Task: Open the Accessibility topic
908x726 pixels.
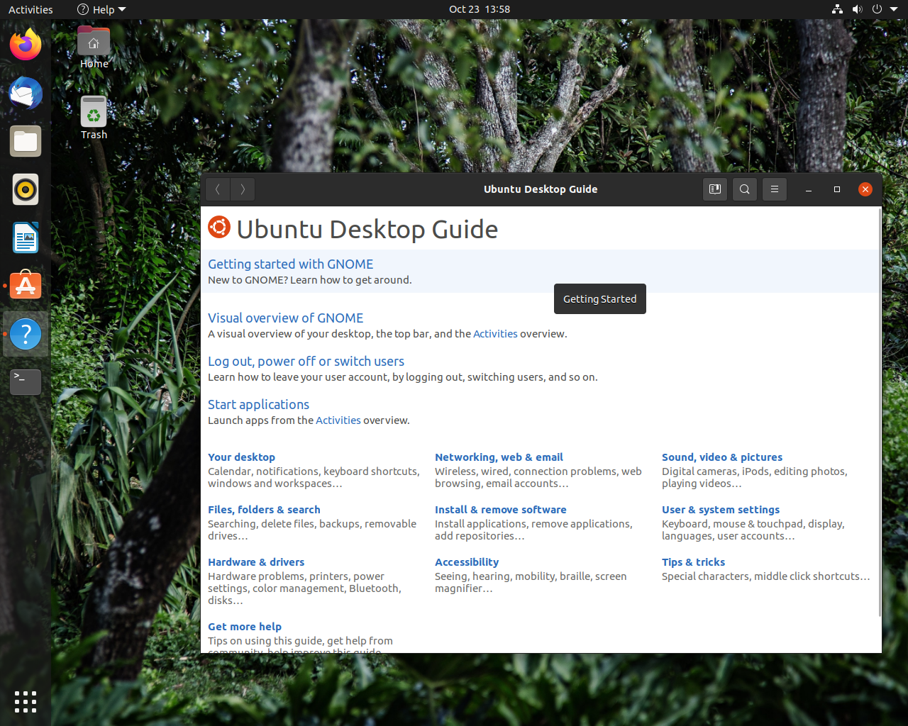Action: [x=467, y=562]
